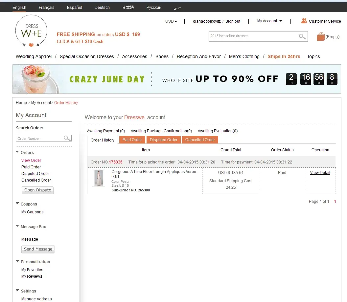Collapse the Message Box sidebar section
Viewport: 347px width, 302px height.
click(17, 226)
